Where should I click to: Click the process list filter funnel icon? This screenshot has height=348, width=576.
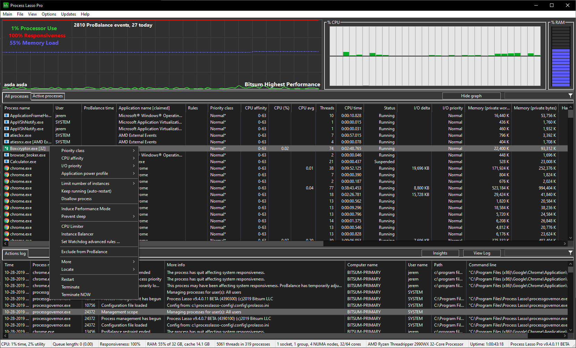[x=570, y=96]
